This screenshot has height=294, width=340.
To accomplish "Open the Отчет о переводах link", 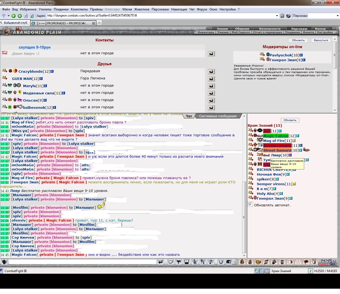I will tap(268, 32).
